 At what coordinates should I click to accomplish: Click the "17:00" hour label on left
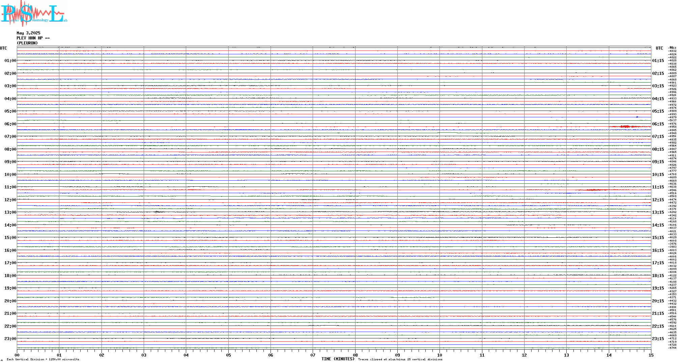(10, 263)
